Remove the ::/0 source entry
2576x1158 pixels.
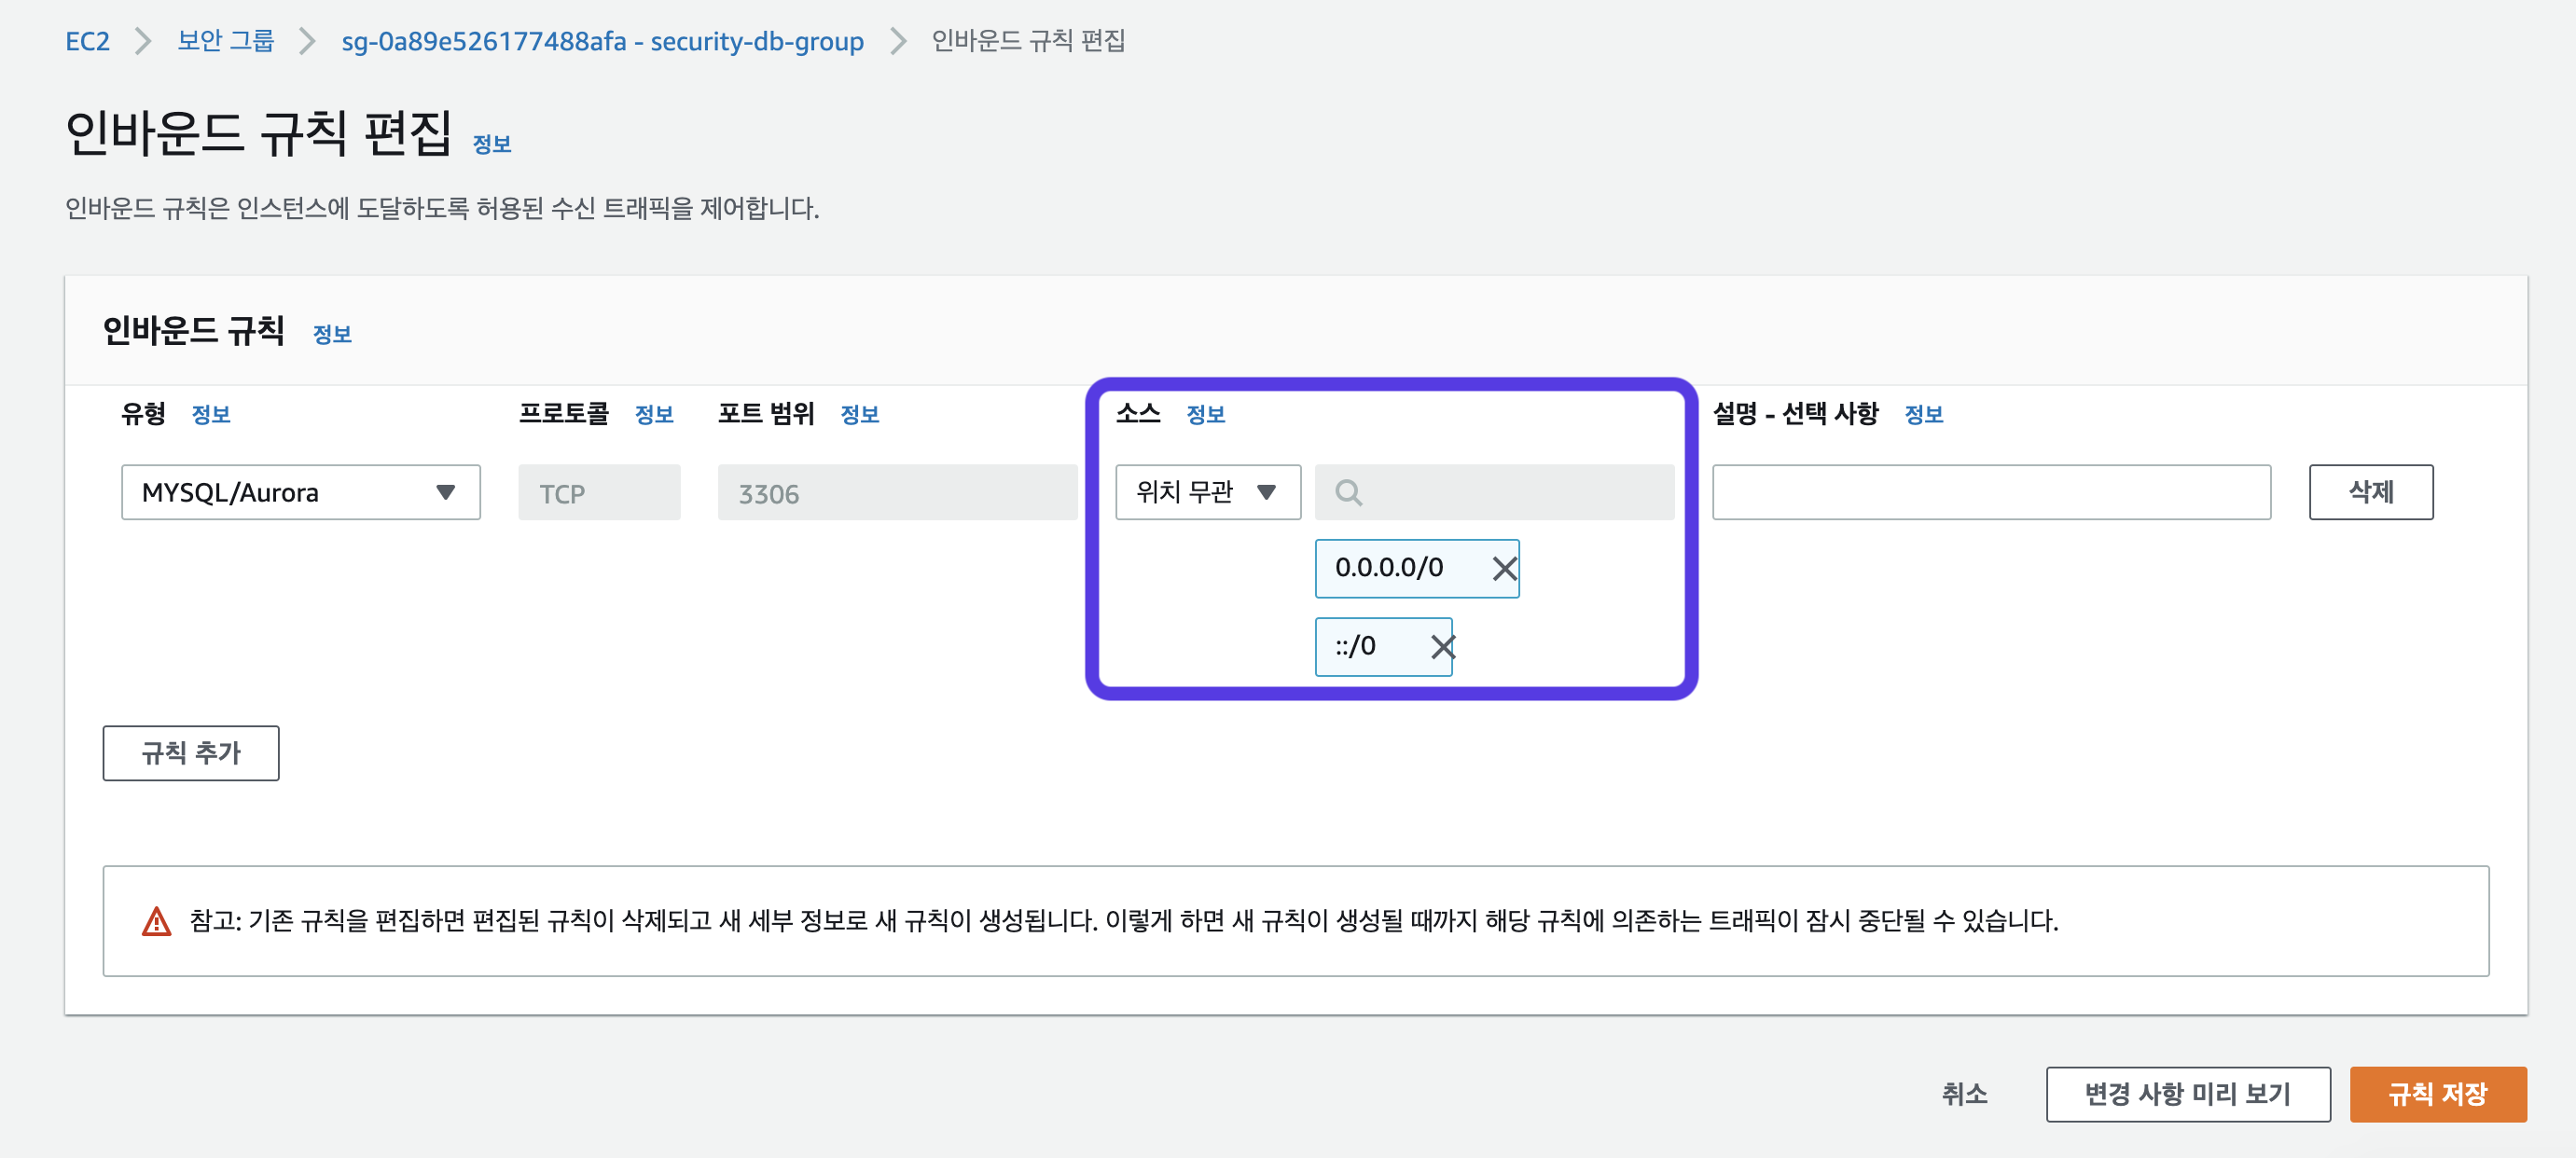(x=1442, y=647)
